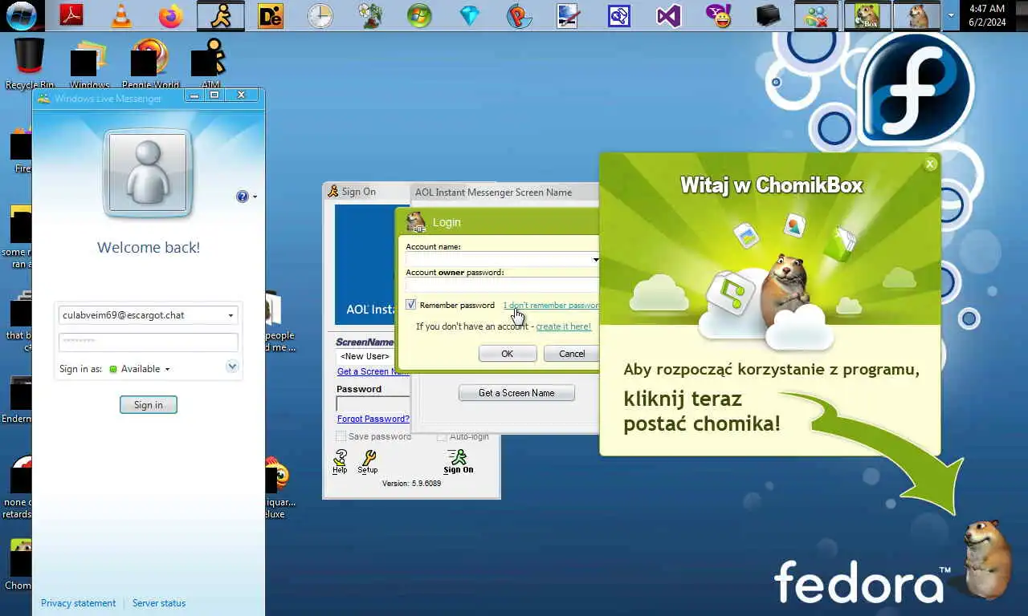
Task: Click the AIM Help icon
Action: (340, 461)
